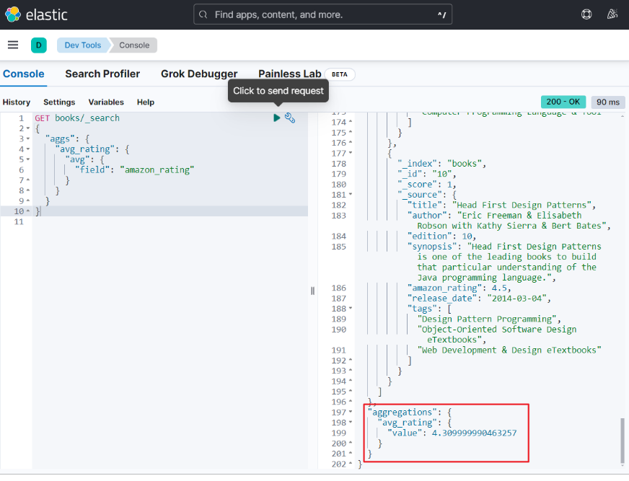This screenshot has height=481, width=629.
Task: Click the BETA badge
Action: tap(339, 74)
